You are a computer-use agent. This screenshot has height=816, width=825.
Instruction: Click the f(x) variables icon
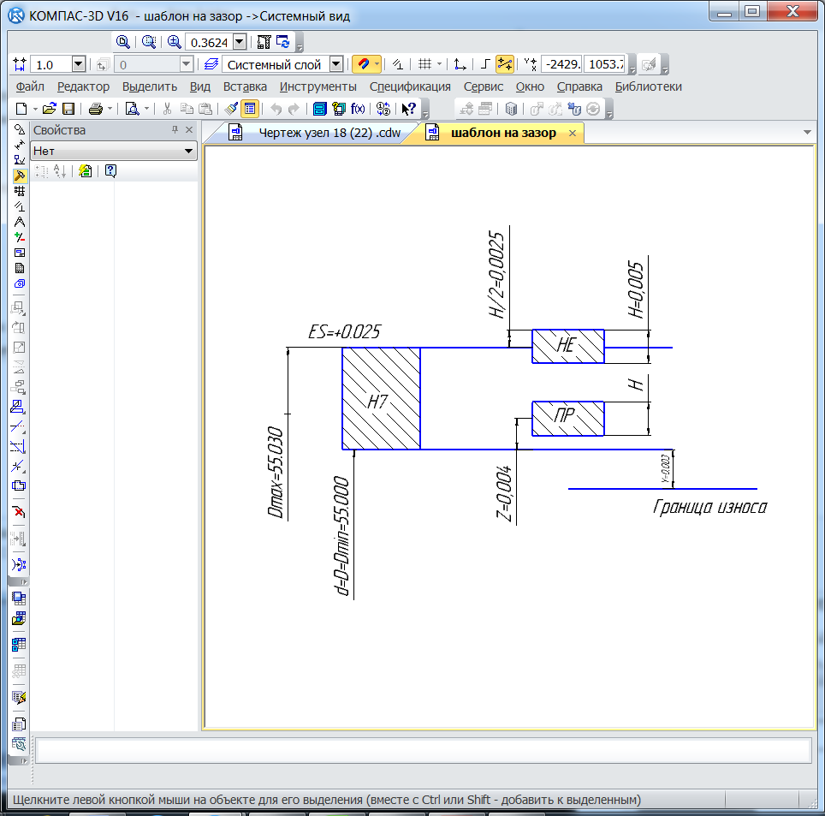359,109
